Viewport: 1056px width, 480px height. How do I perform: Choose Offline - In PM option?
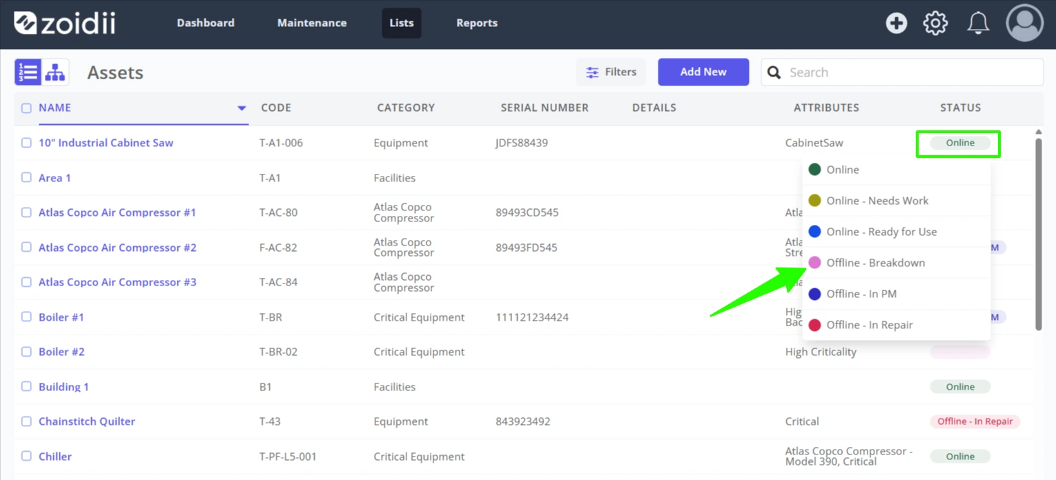pos(897,294)
